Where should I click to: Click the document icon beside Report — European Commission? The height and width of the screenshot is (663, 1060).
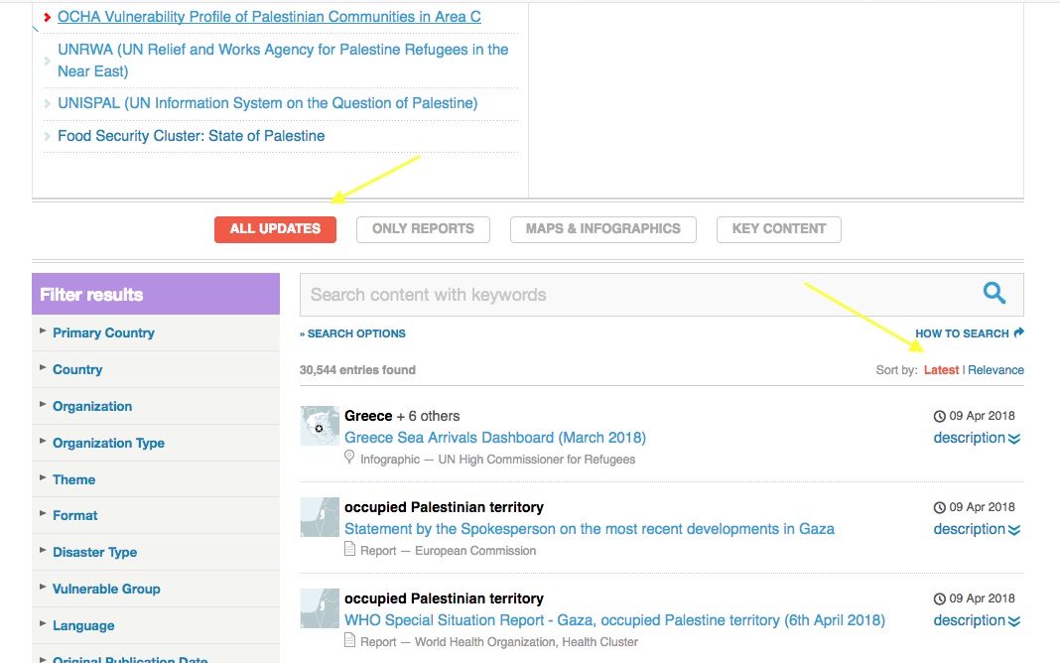click(x=349, y=549)
